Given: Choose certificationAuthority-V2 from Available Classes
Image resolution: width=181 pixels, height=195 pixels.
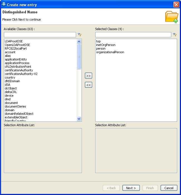Looking at the screenshot, I should (x=21, y=74).
